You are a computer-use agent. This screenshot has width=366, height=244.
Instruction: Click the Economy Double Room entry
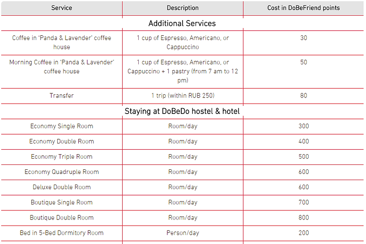(62, 142)
